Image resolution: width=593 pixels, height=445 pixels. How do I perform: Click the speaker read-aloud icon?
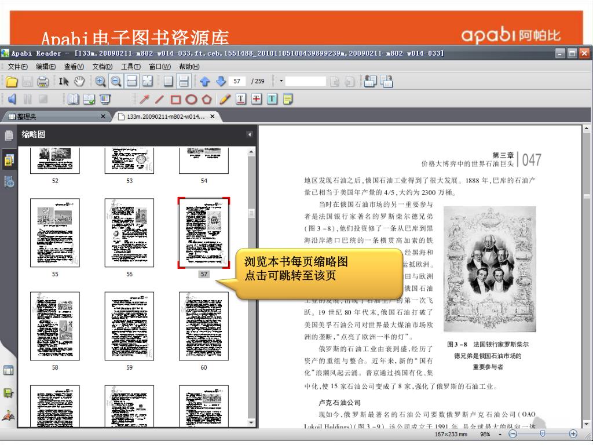(x=12, y=99)
